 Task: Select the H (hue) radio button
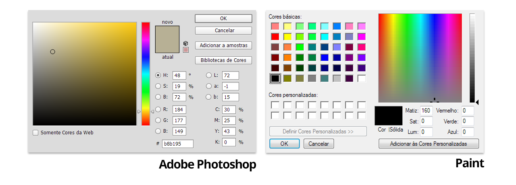pyautogui.click(x=158, y=75)
